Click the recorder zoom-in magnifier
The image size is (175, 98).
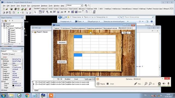tap(146, 84)
